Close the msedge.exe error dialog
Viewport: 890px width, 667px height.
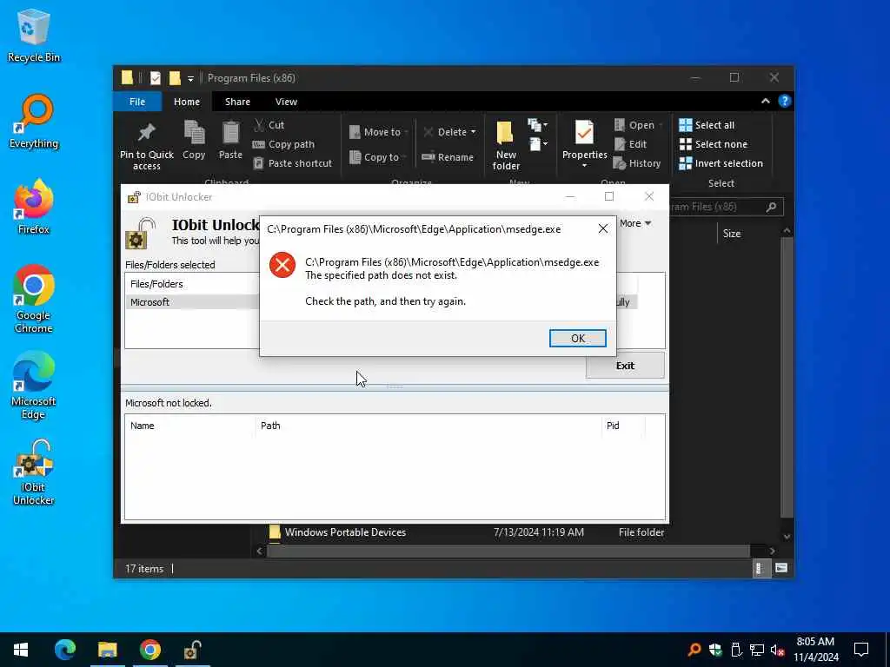pos(603,228)
